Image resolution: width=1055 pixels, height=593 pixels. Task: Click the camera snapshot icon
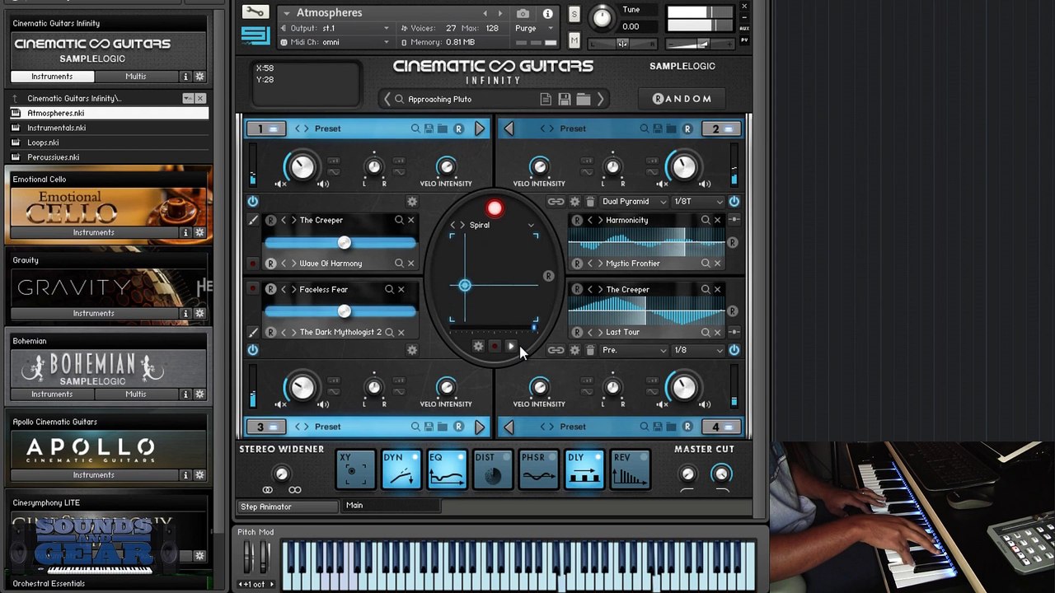coord(523,13)
